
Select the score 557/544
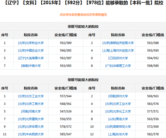[65, 96]
